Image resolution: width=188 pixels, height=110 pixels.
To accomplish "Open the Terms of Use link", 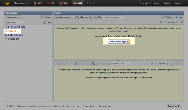I will (105, 106).
